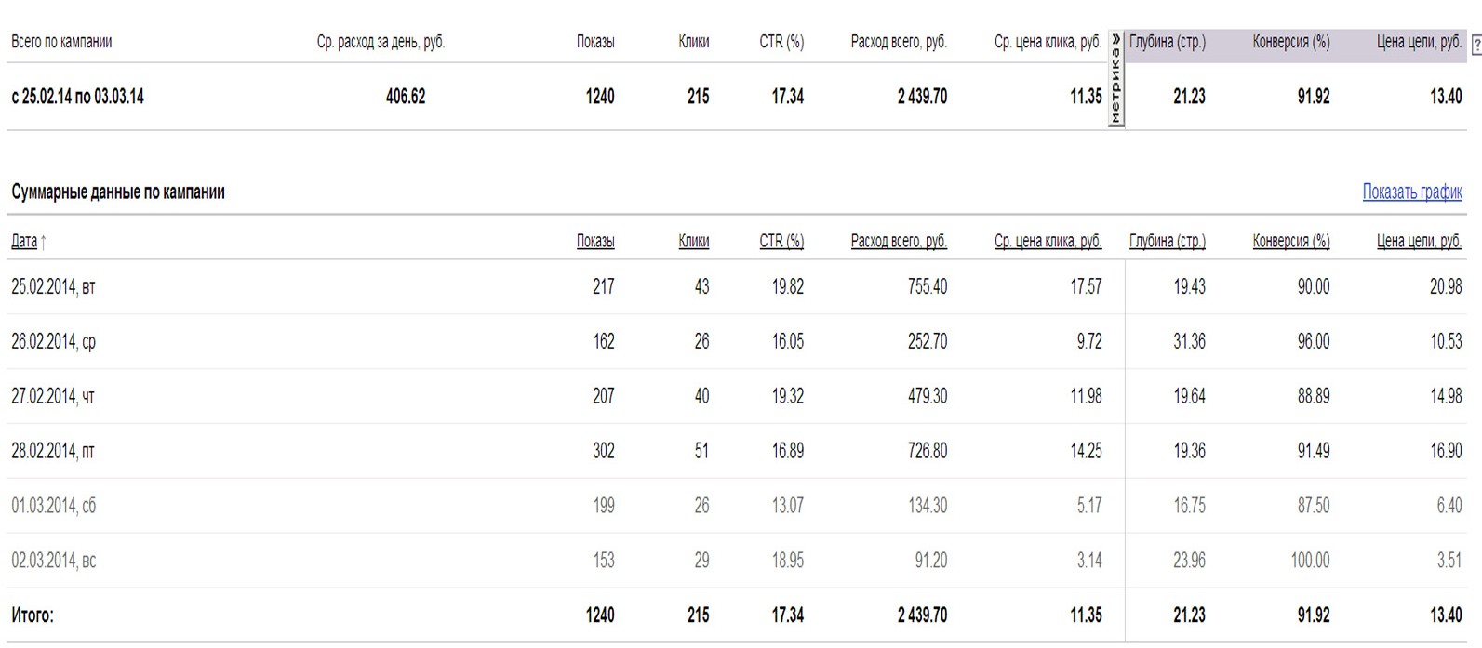The height and width of the screenshot is (648, 1482).
Task: Select the 25.02.2014, вт date row
Action: (x=53, y=287)
